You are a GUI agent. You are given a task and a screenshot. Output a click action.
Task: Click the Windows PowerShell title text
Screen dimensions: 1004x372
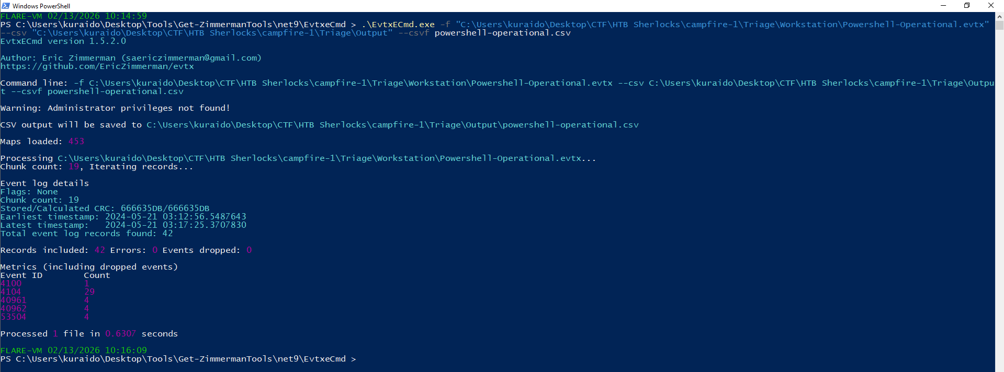(41, 6)
